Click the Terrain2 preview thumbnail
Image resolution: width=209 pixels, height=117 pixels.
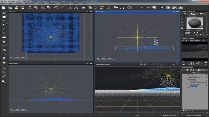pyautogui.click(x=195, y=23)
